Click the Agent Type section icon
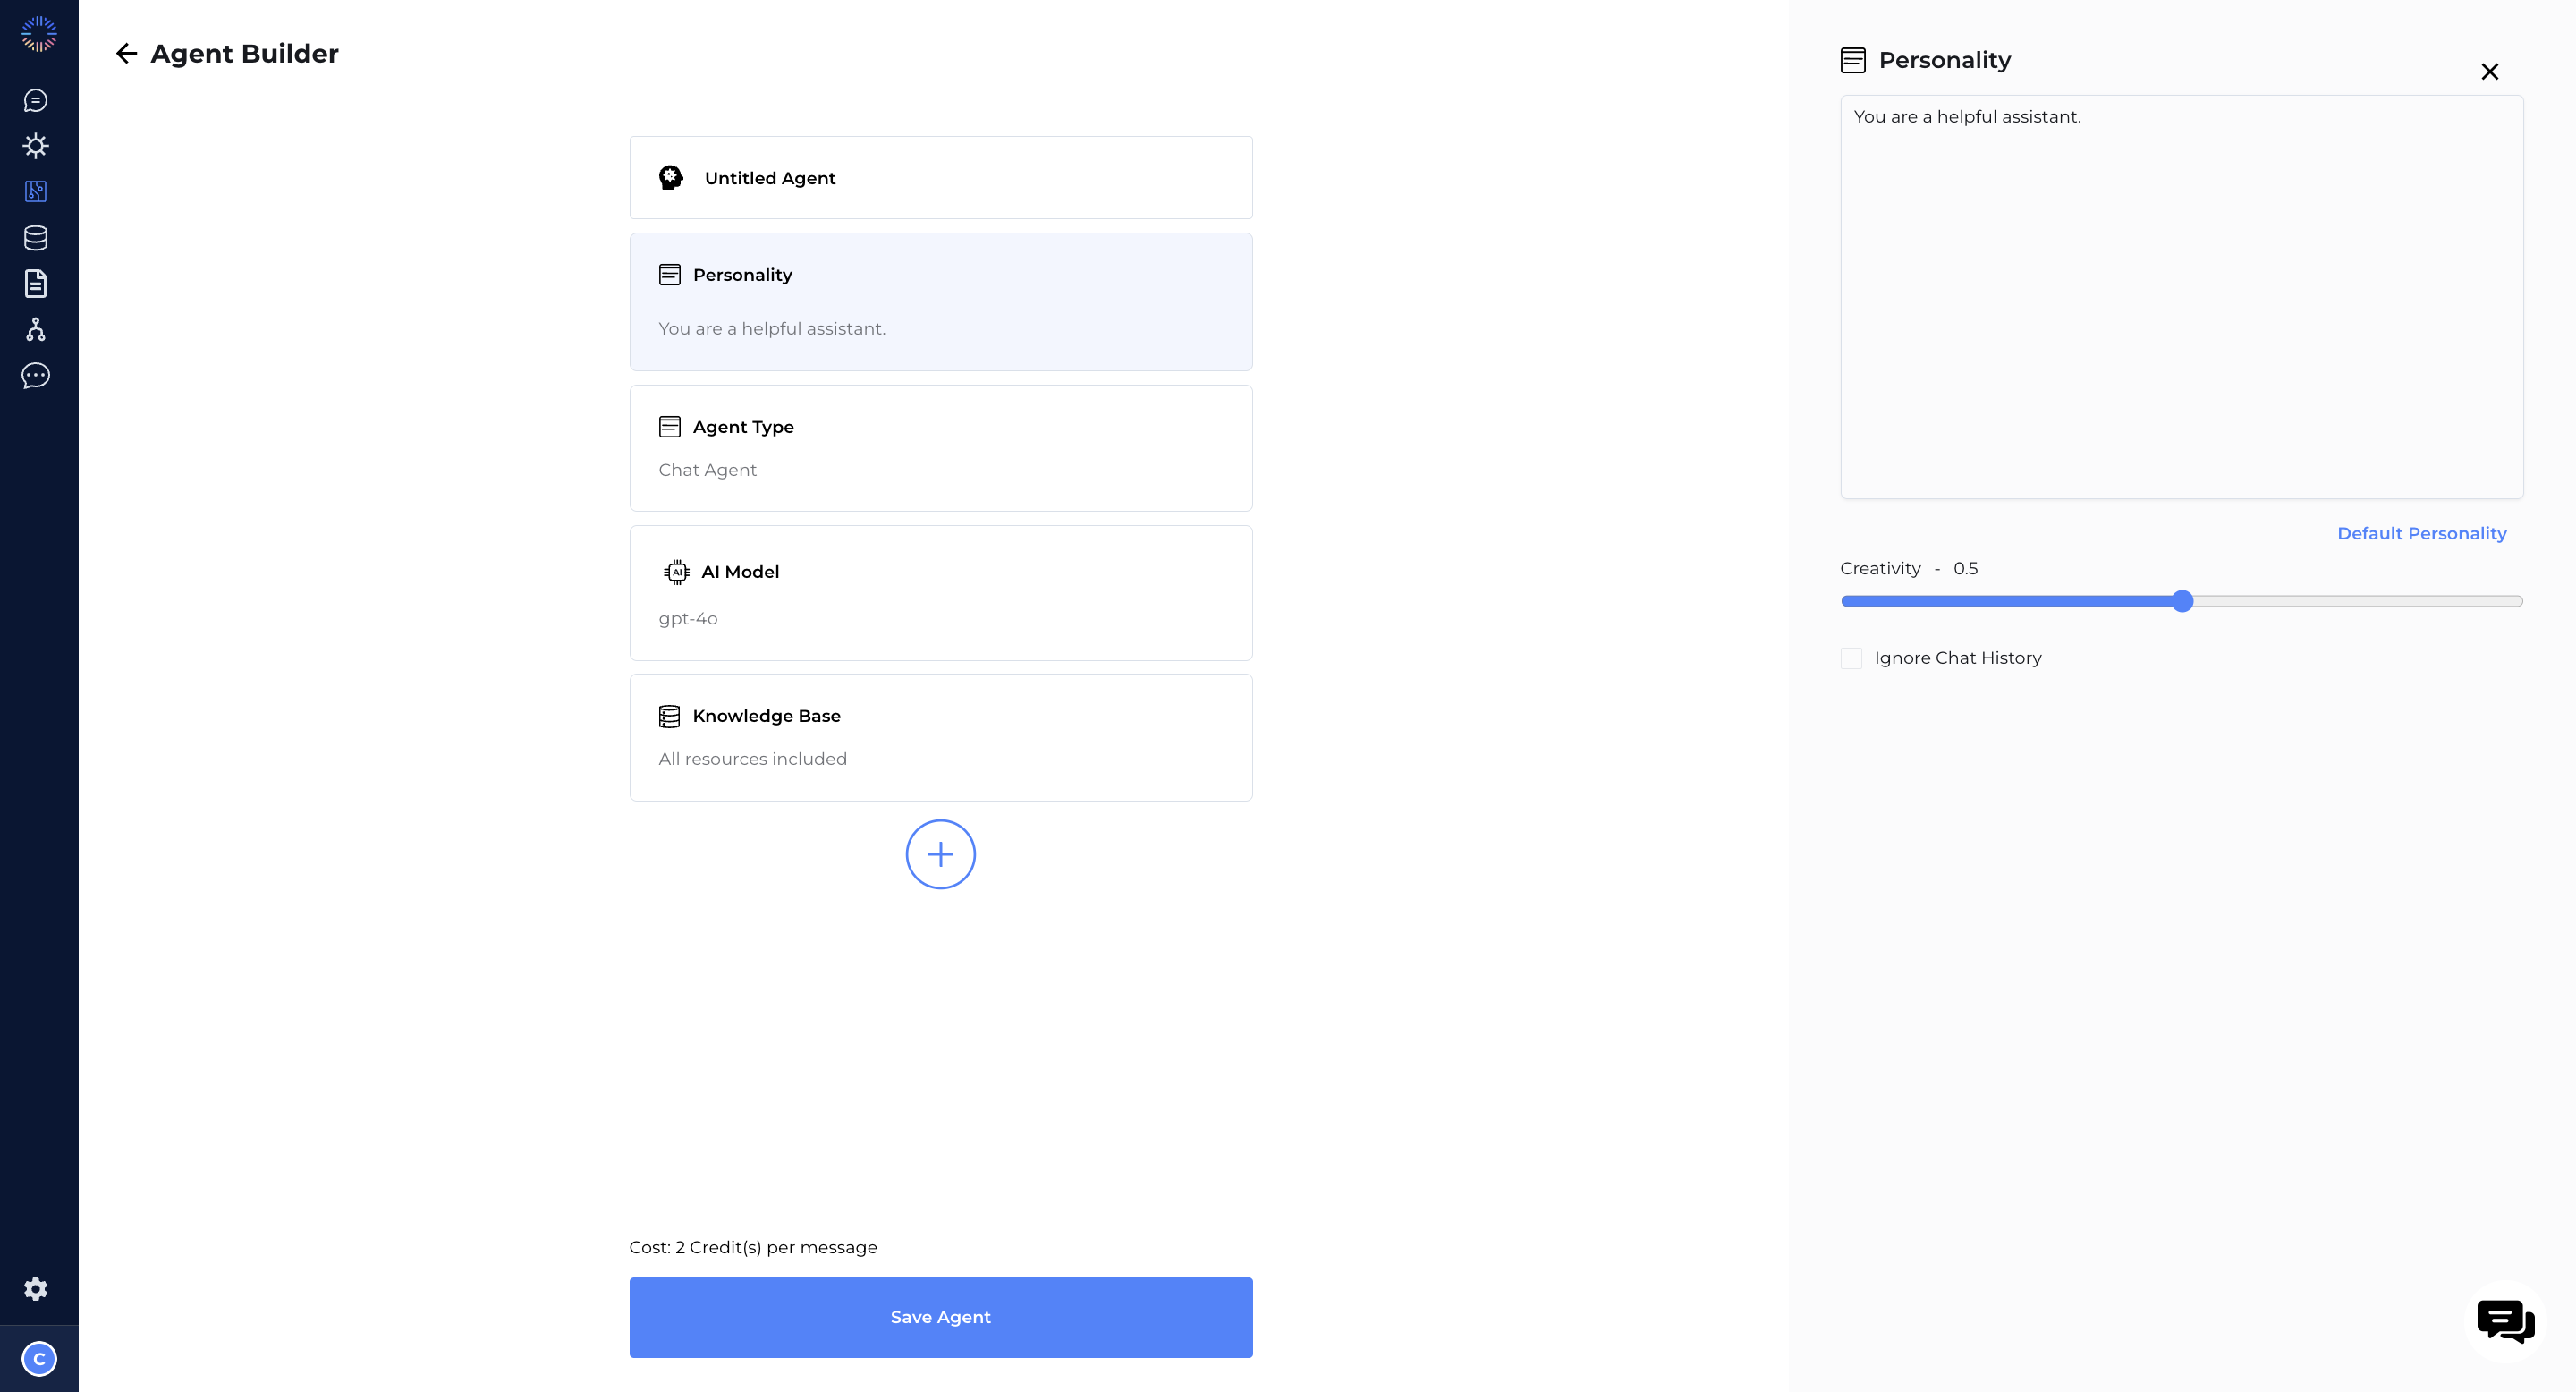This screenshot has height=1392, width=2576. [x=668, y=425]
